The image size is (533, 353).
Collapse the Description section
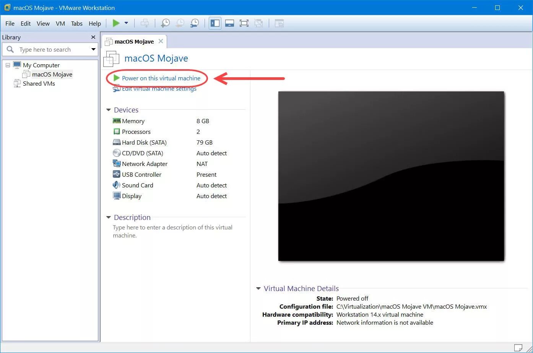(x=109, y=217)
